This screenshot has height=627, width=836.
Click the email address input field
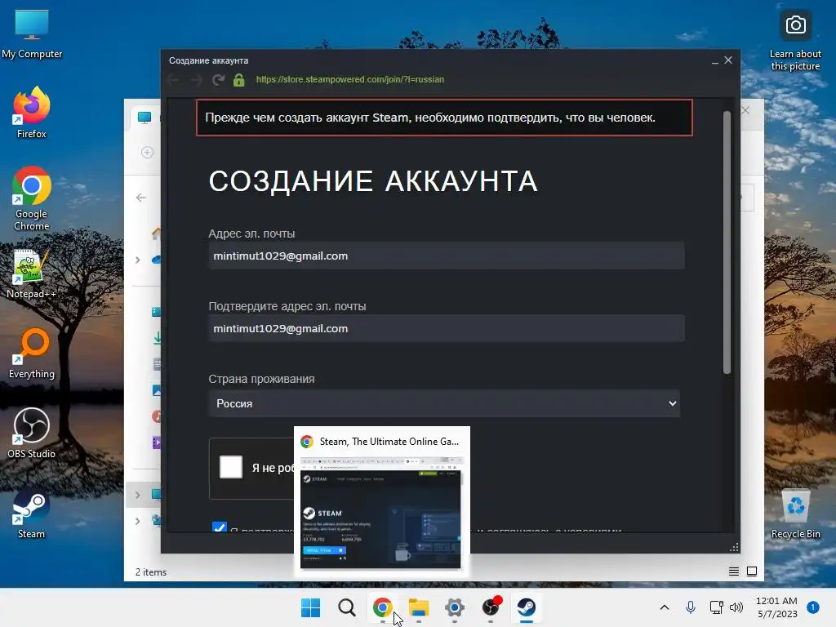pos(447,256)
